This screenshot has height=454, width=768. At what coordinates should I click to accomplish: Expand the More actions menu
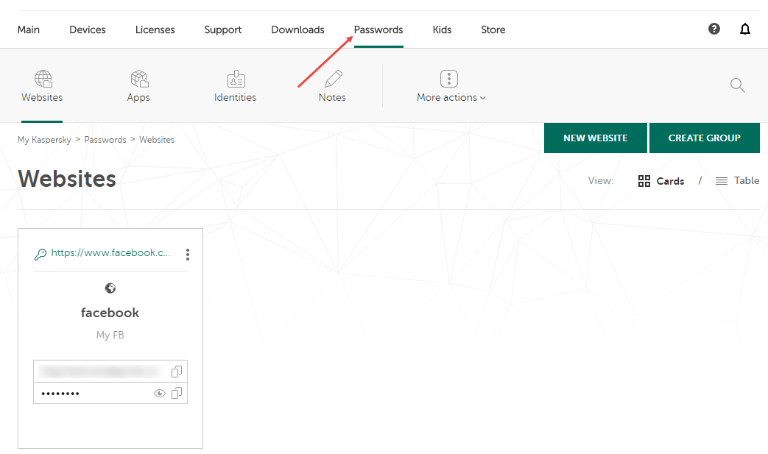coord(451,87)
